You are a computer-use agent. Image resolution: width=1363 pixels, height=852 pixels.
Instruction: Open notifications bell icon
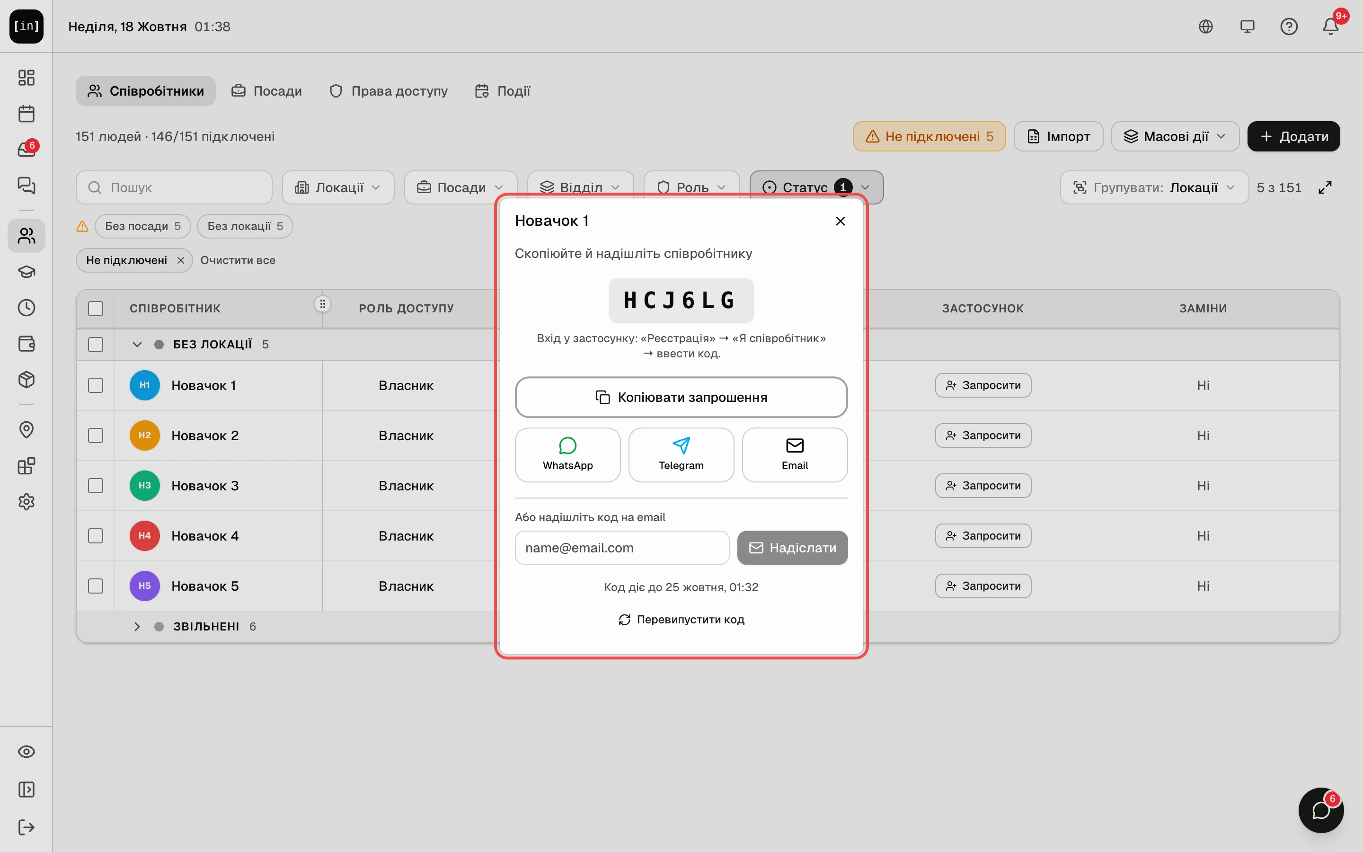pyautogui.click(x=1330, y=27)
